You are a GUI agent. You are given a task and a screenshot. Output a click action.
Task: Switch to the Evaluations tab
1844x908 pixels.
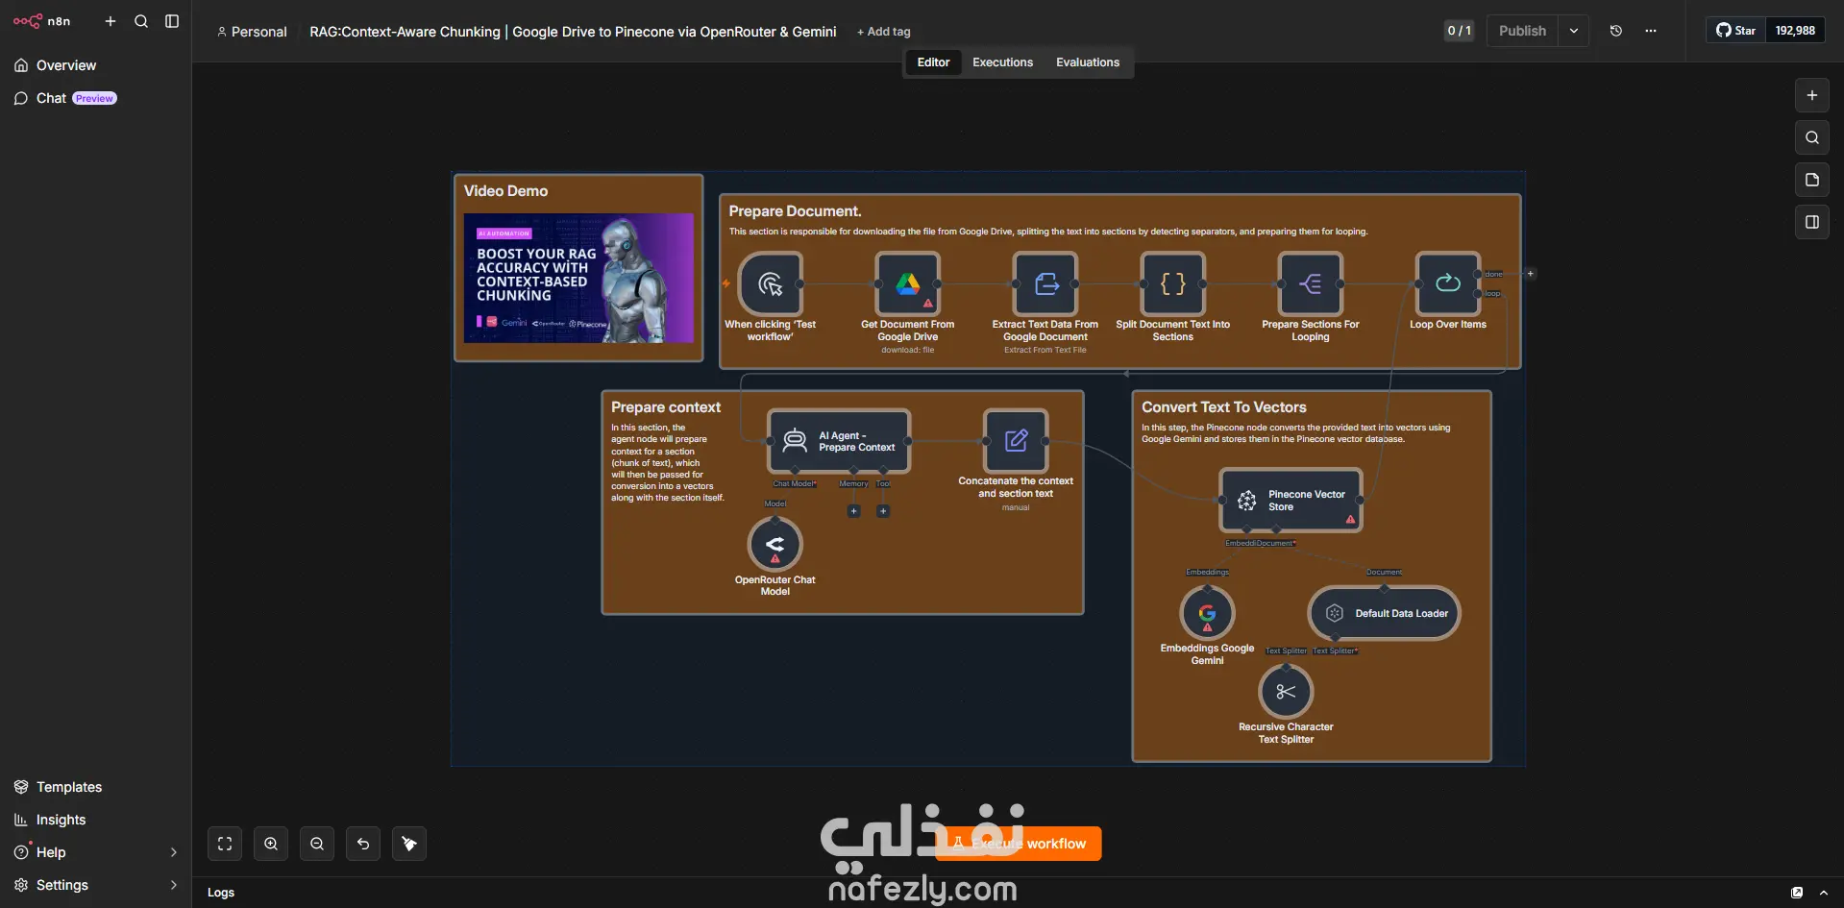pos(1088,62)
